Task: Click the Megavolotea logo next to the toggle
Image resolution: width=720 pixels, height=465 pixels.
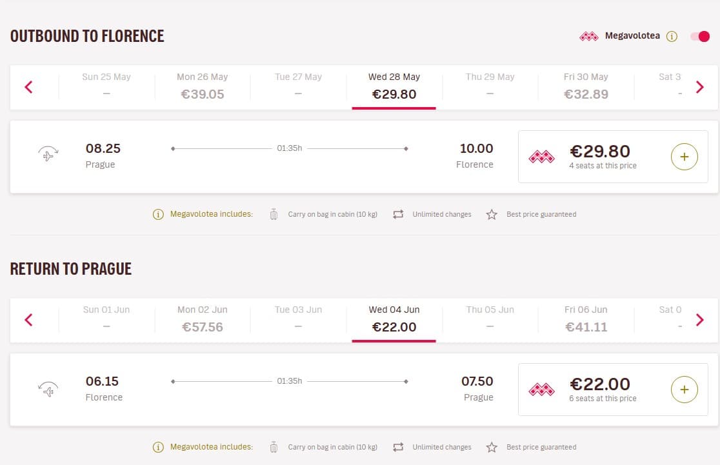Action: click(588, 36)
